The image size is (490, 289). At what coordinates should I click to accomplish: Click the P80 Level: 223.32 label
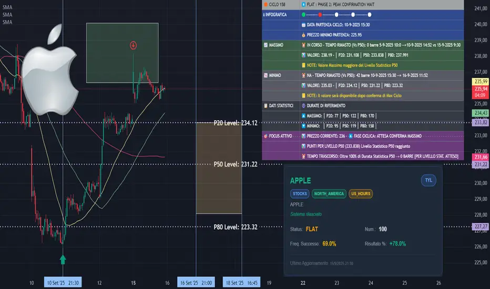pos(236,227)
